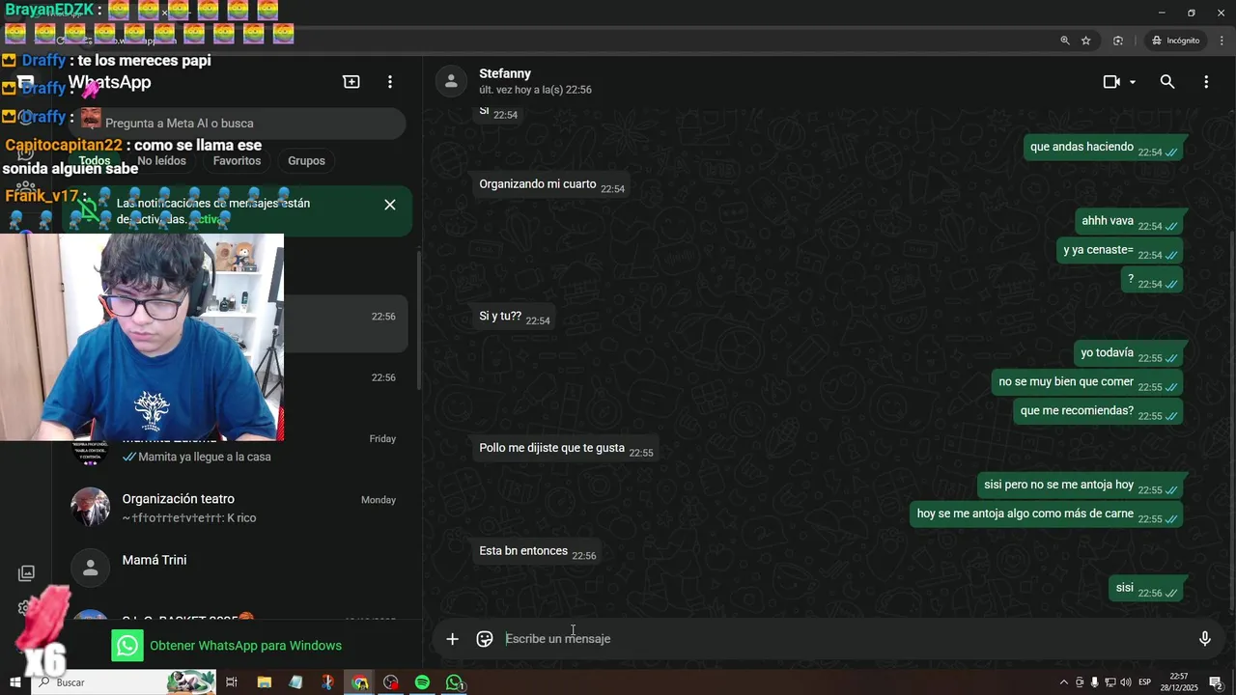The width and height of the screenshot is (1236, 695).
Task: Expand the hidden system tray icons
Action: pyautogui.click(x=1064, y=682)
